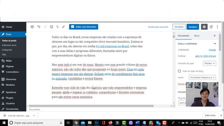224x126 pixels.
Task: Click Exibir todos downloads button
Action: 210,115
